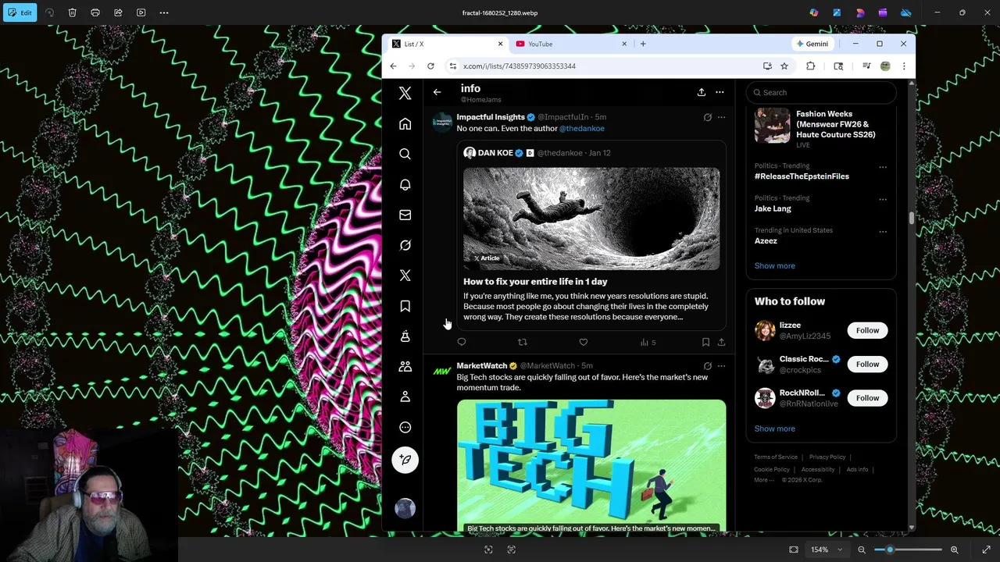
Task: Bookmark this page with star icon
Action: pos(784,66)
